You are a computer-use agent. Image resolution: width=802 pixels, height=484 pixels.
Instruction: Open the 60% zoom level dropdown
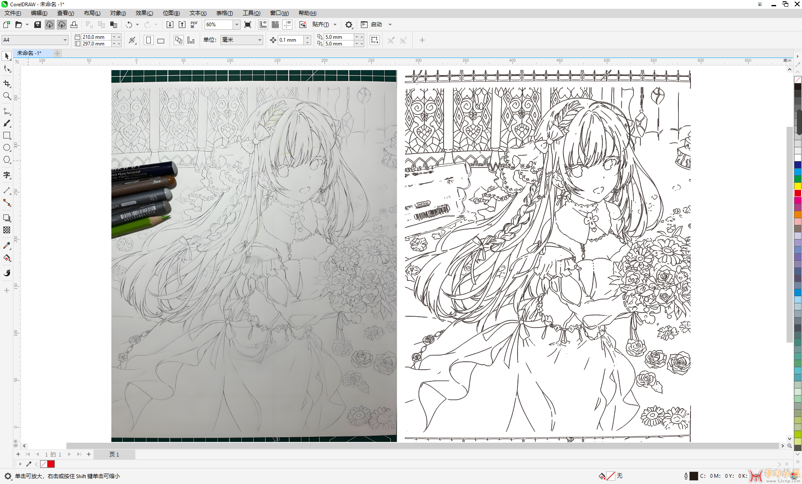(x=236, y=25)
